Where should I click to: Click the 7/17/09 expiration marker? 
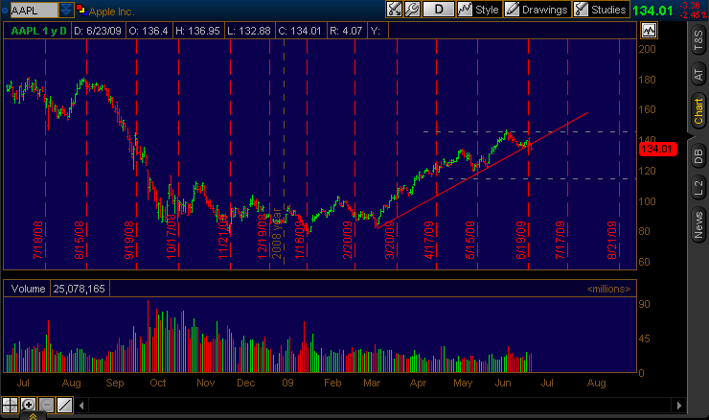(x=560, y=240)
